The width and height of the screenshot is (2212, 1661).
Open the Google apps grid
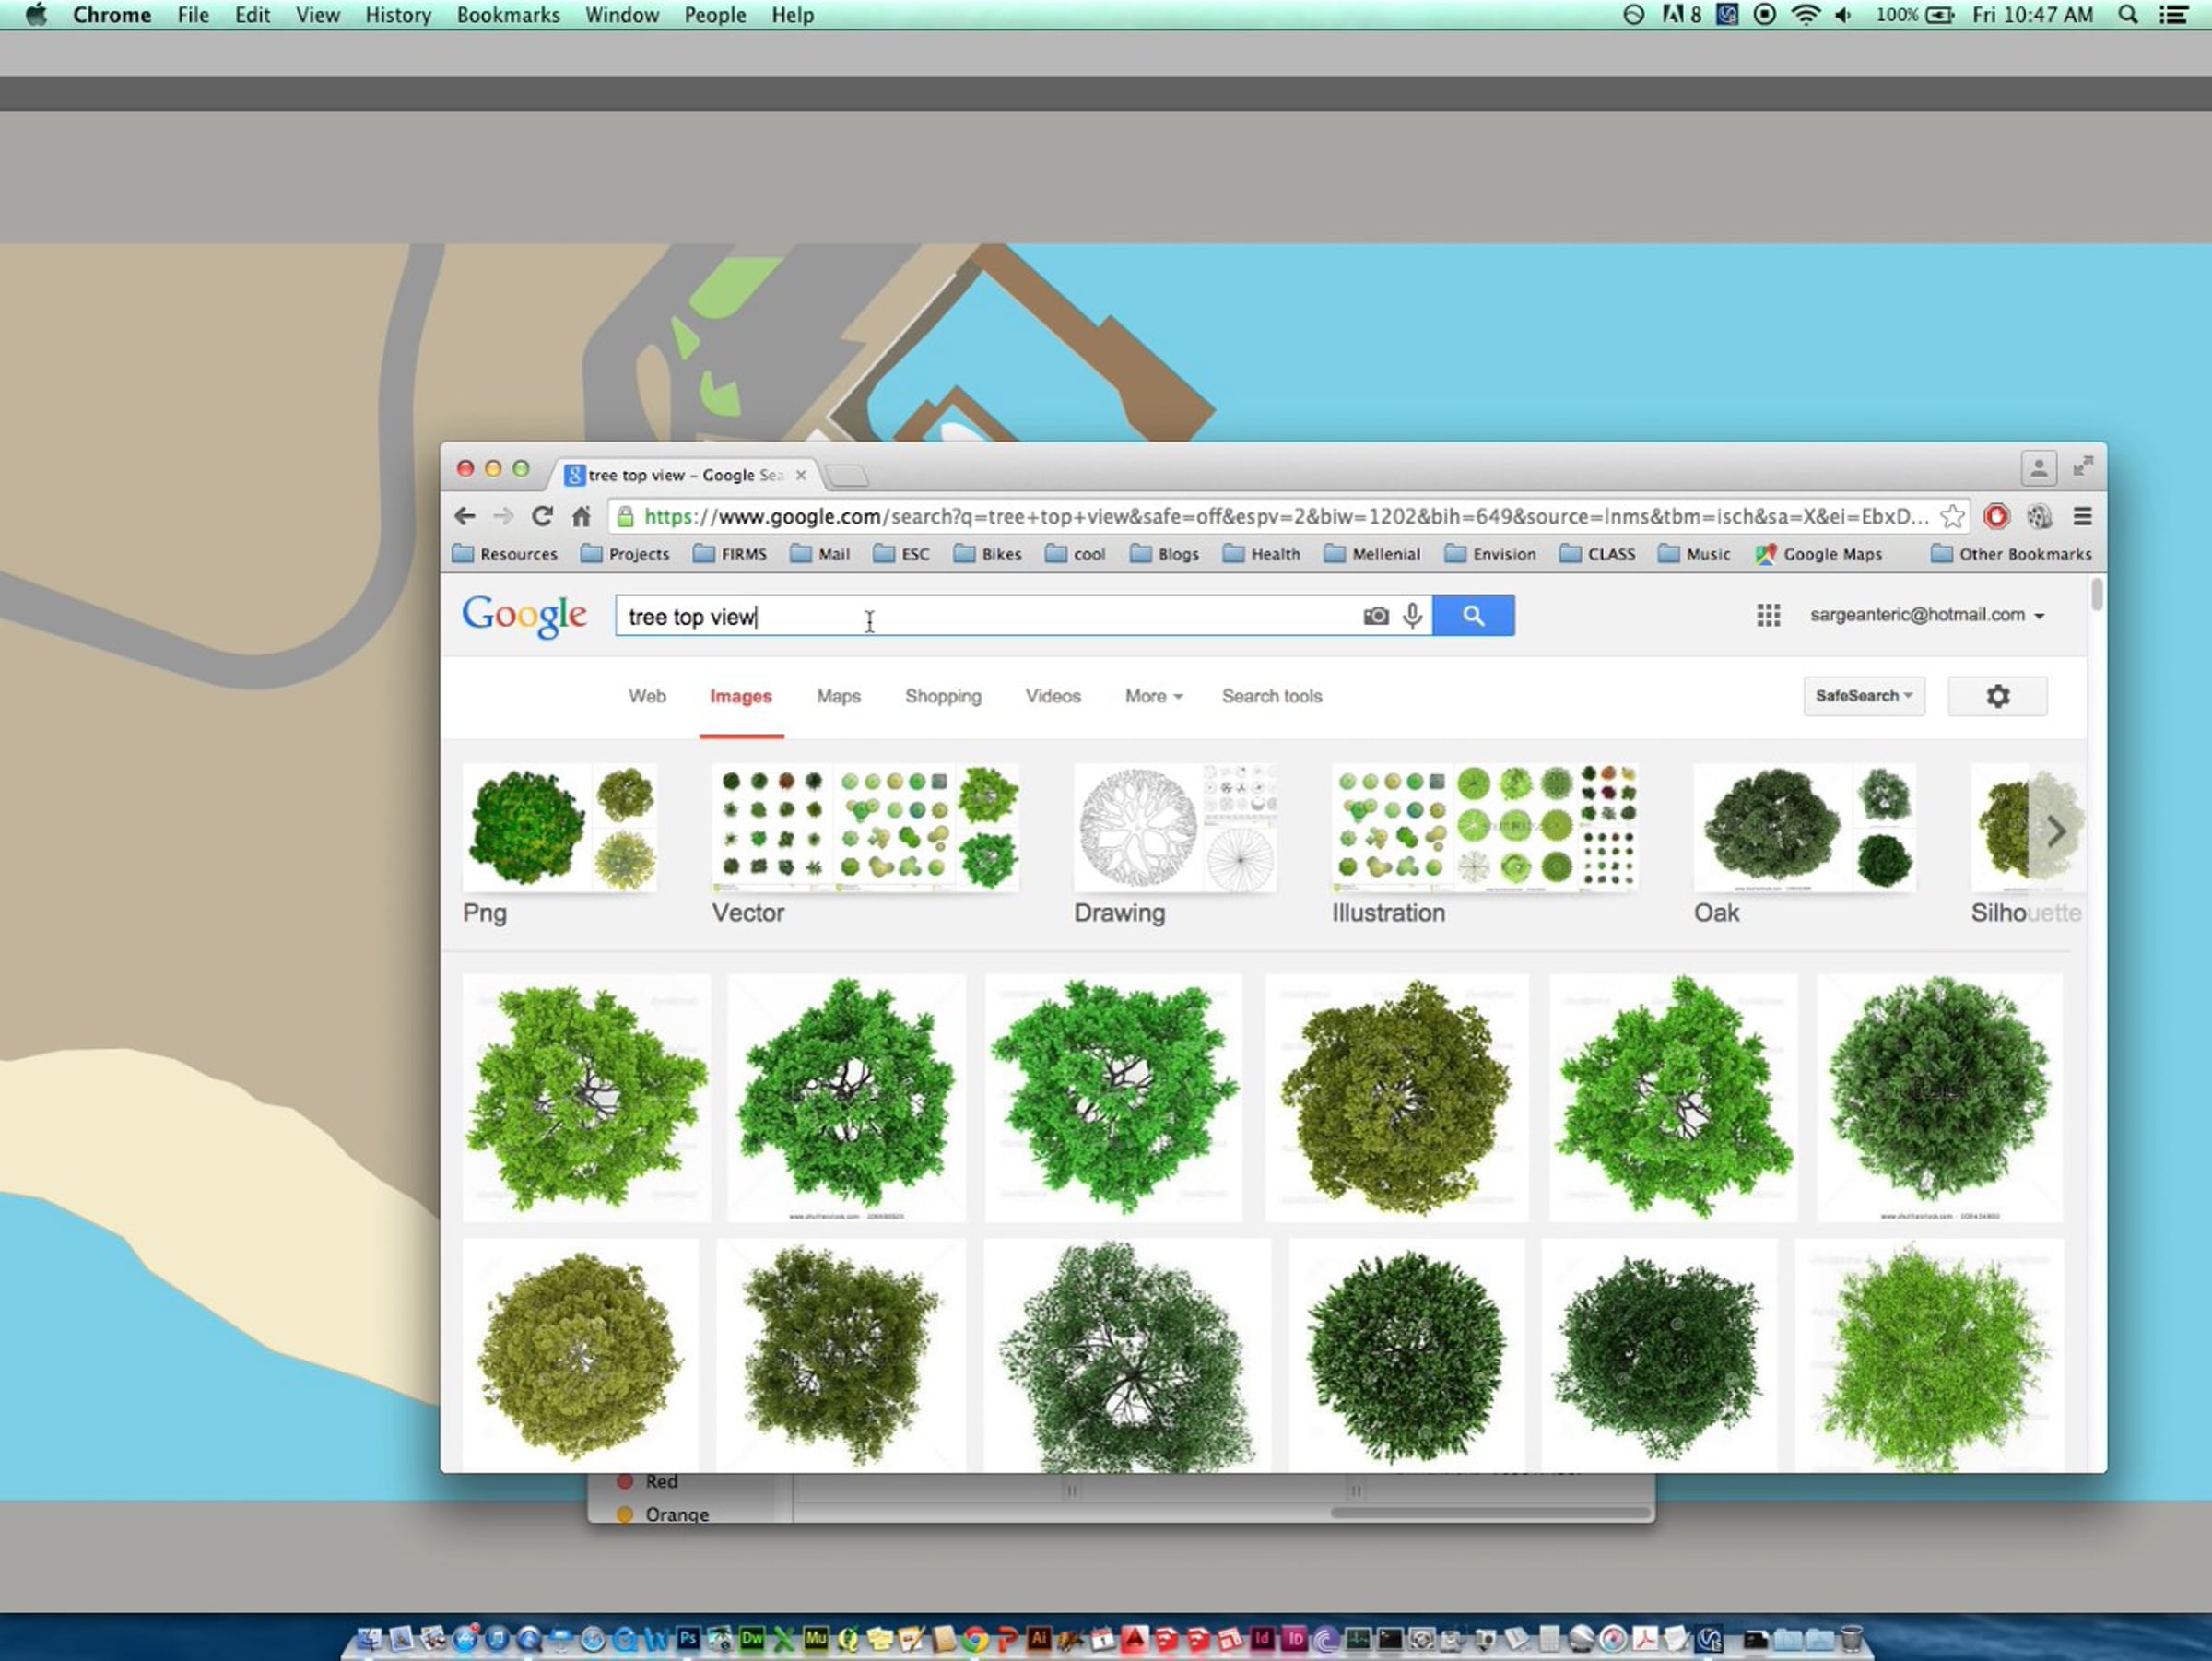point(1768,616)
